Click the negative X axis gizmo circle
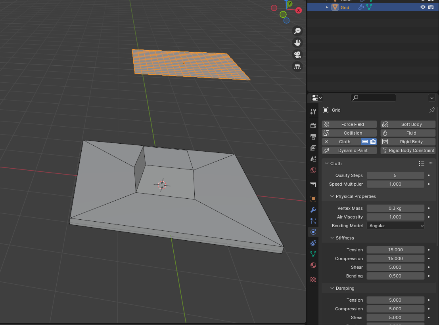Image resolution: width=439 pixels, height=325 pixels. [x=274, y=8]
